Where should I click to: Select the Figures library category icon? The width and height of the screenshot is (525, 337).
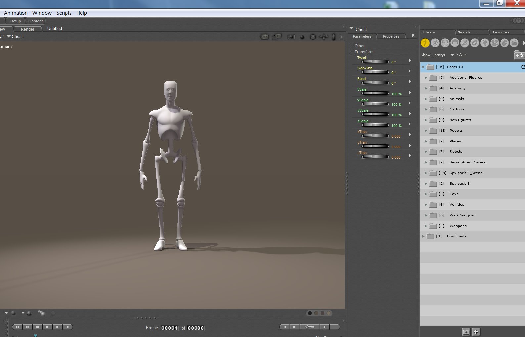pyautogui.click(x=425, y=43)
